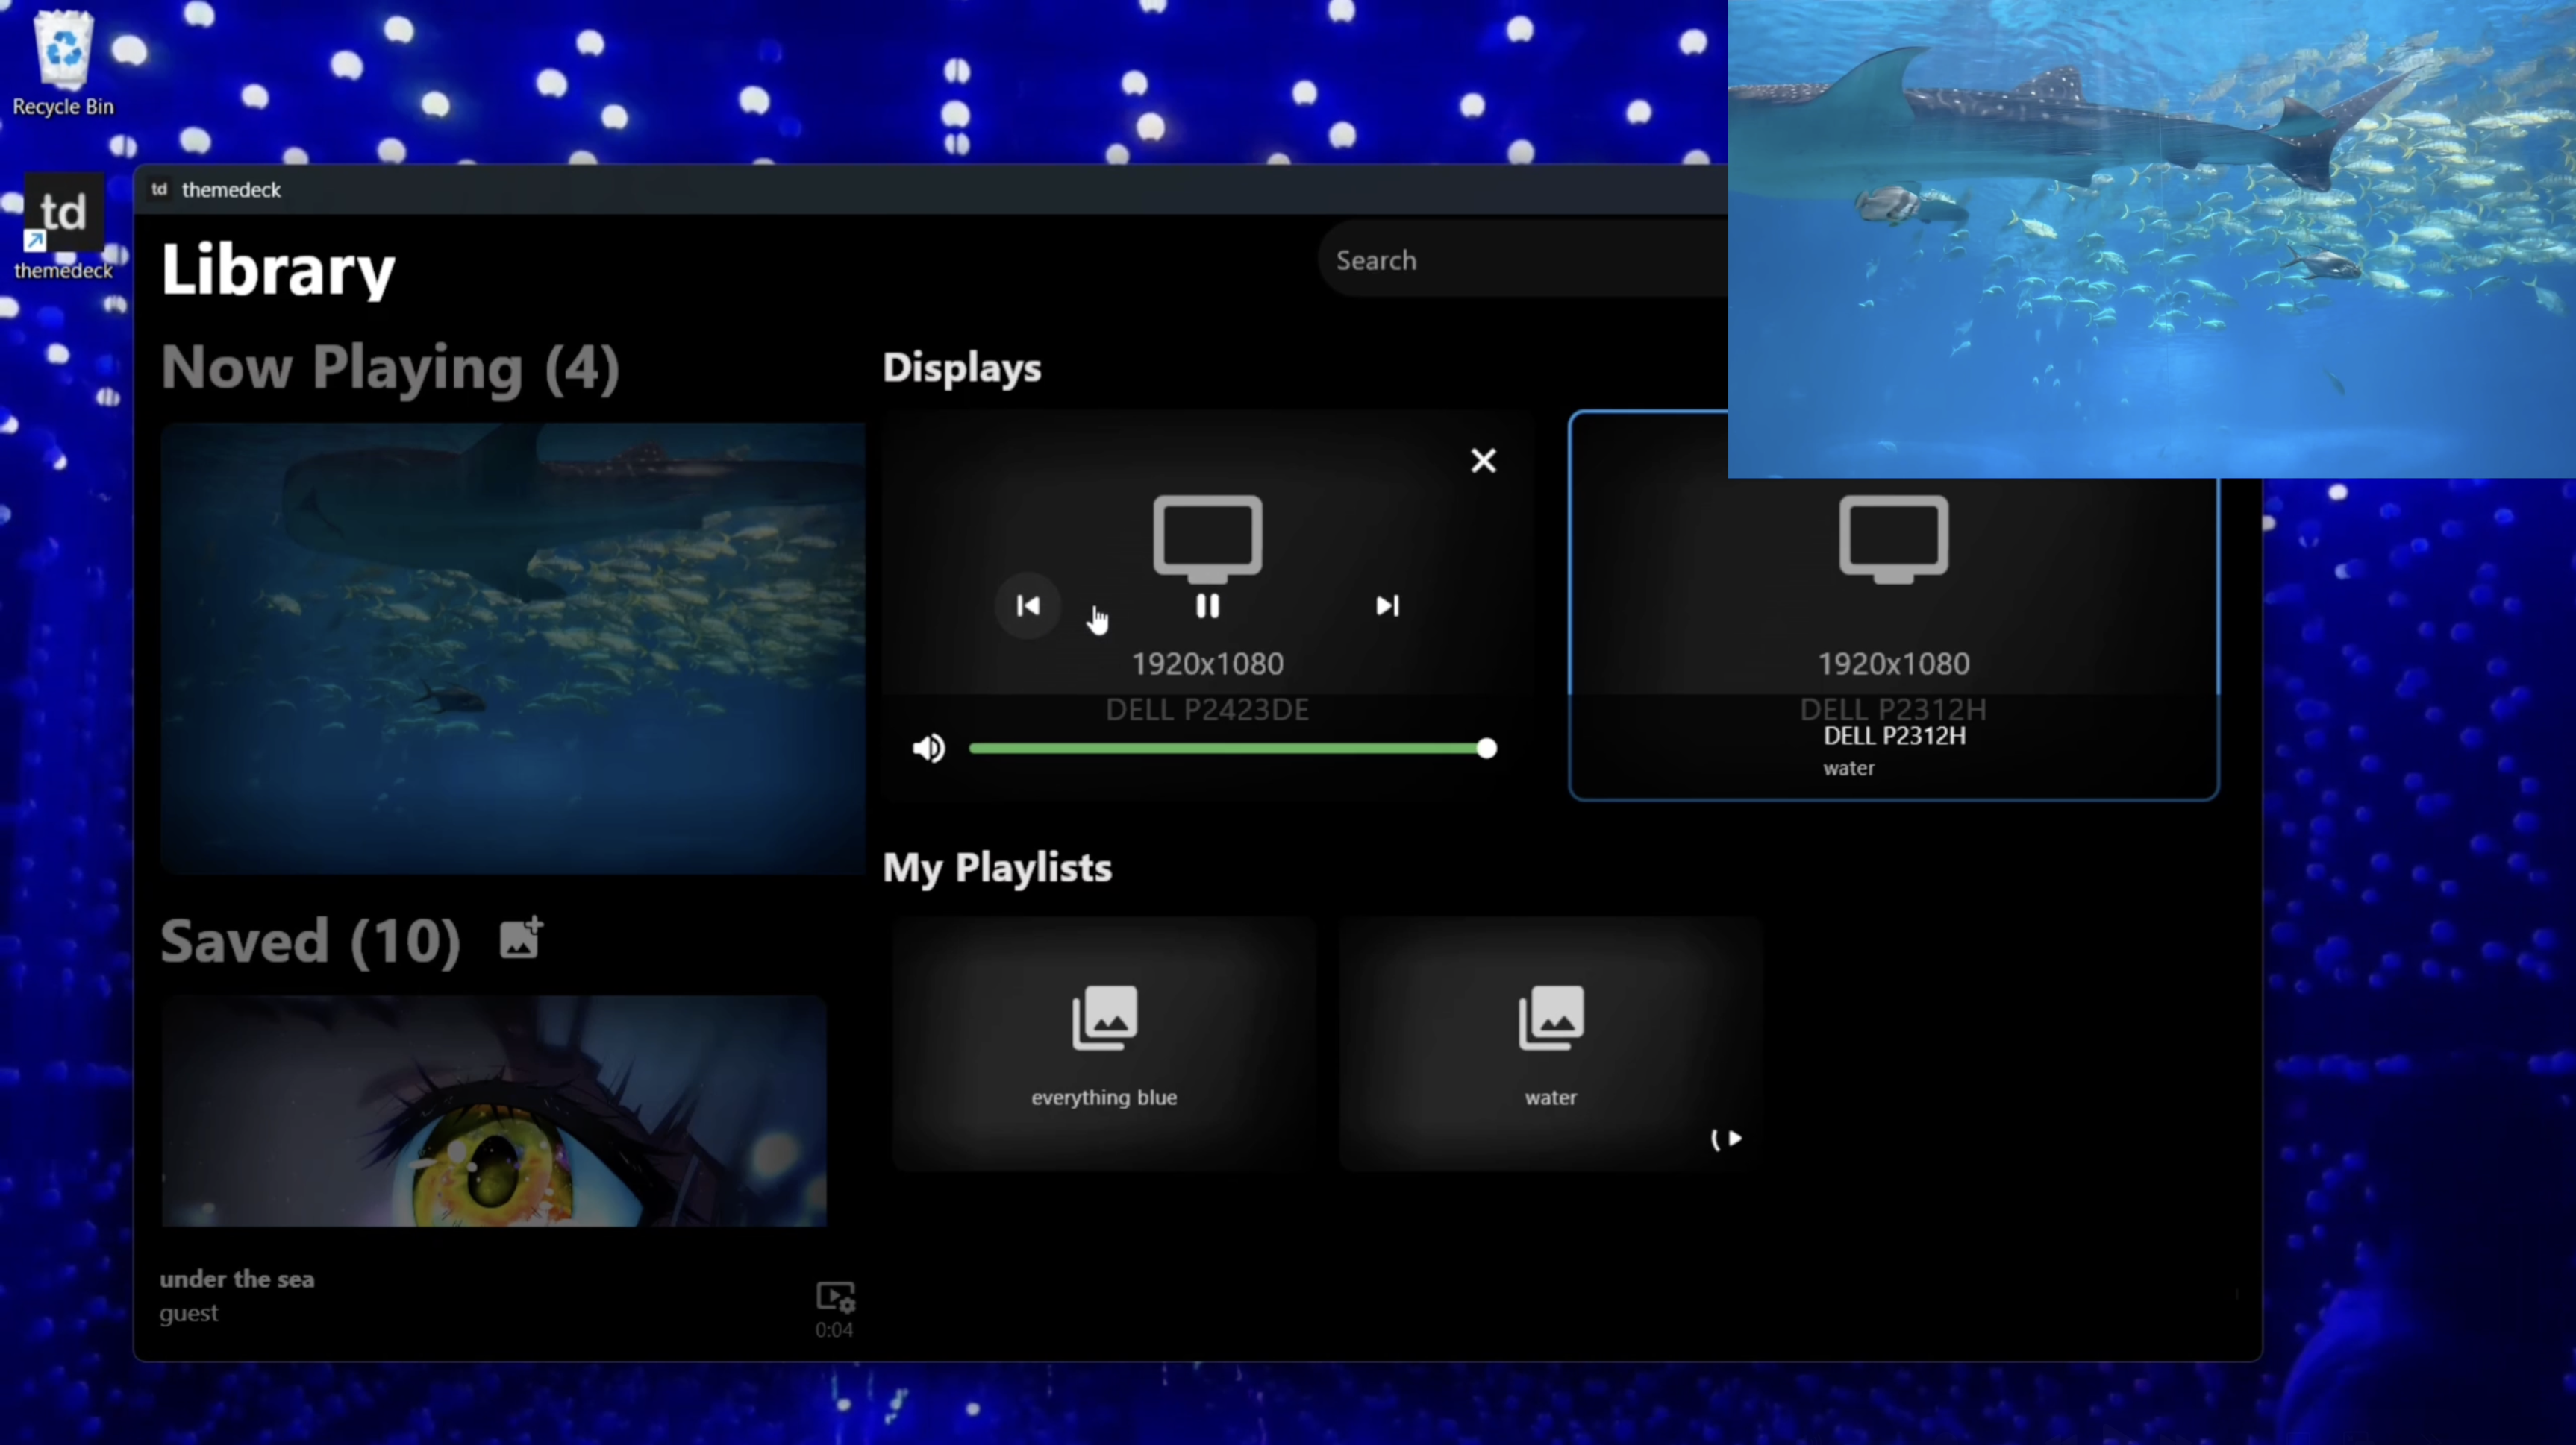Click the Now Playing (4) heading
Image resolution: width=2576 pixels, height=1445 pixels.
coord(391,368)
